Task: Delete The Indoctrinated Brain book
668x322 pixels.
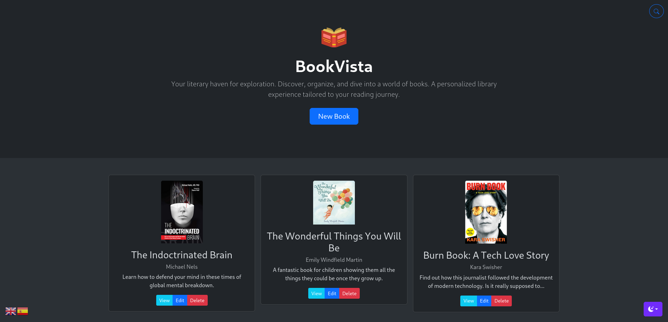Action: (197, 300)
